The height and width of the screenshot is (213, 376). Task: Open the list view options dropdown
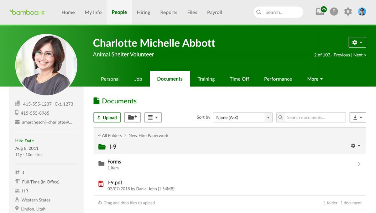point(153,117)
